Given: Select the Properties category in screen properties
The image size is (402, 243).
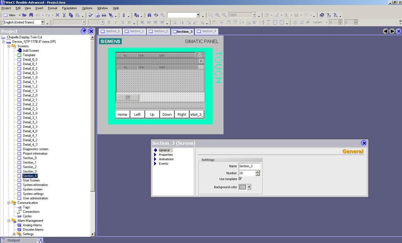Looking at the screenshot, I should tap(166, 155).
